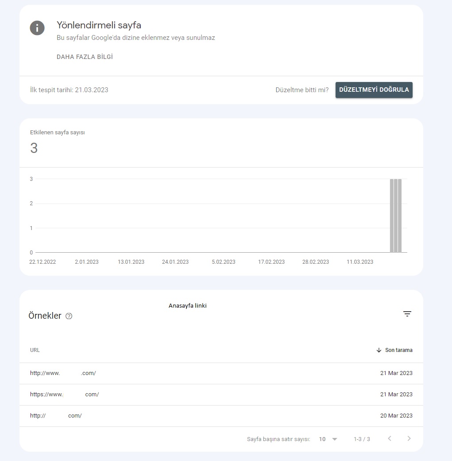Open the filter icon in Örnekler
The image size is (452, 461).
407,314
